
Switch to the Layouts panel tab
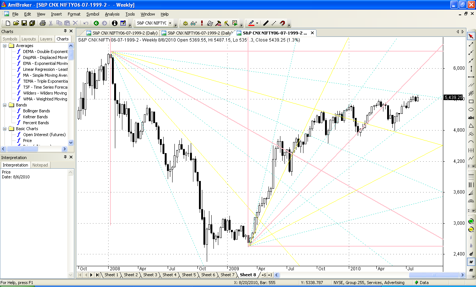pos(29,39)
